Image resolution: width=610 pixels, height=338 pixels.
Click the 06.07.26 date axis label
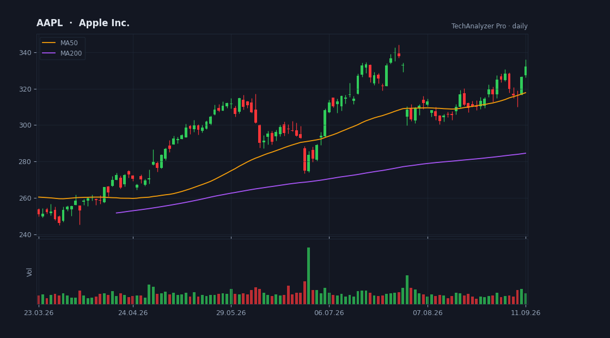click(329, 313)
